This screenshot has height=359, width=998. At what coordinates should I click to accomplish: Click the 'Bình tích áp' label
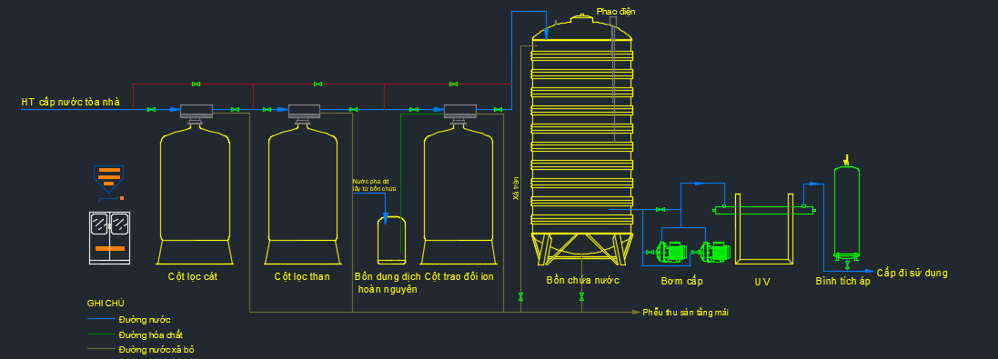[x=842, y=281]
